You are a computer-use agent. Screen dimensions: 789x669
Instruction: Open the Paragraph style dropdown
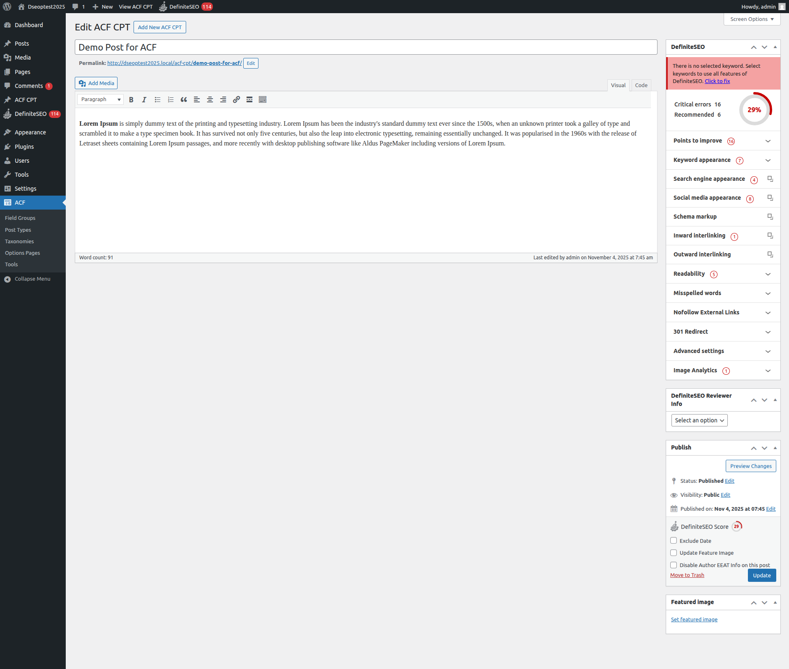point(100,99)
